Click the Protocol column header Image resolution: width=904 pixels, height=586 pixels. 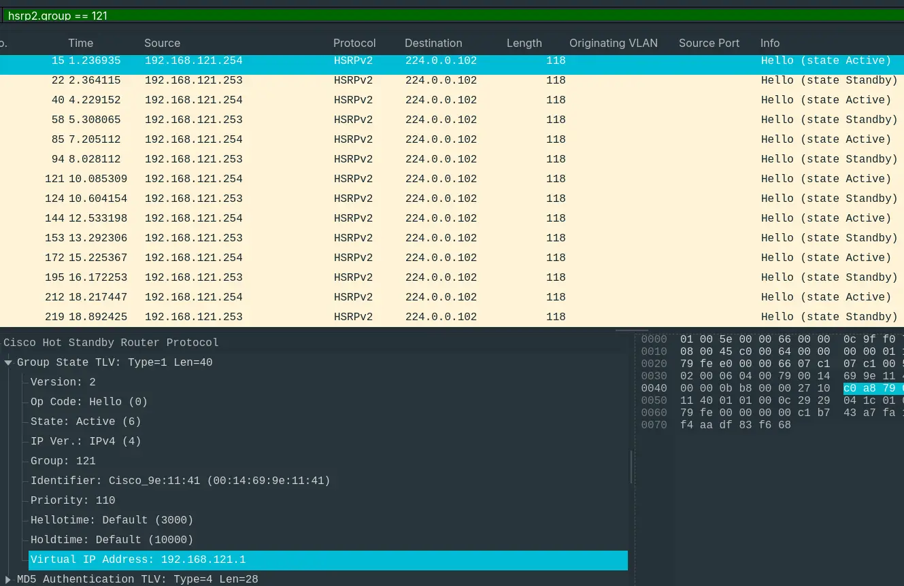(354, 43)
